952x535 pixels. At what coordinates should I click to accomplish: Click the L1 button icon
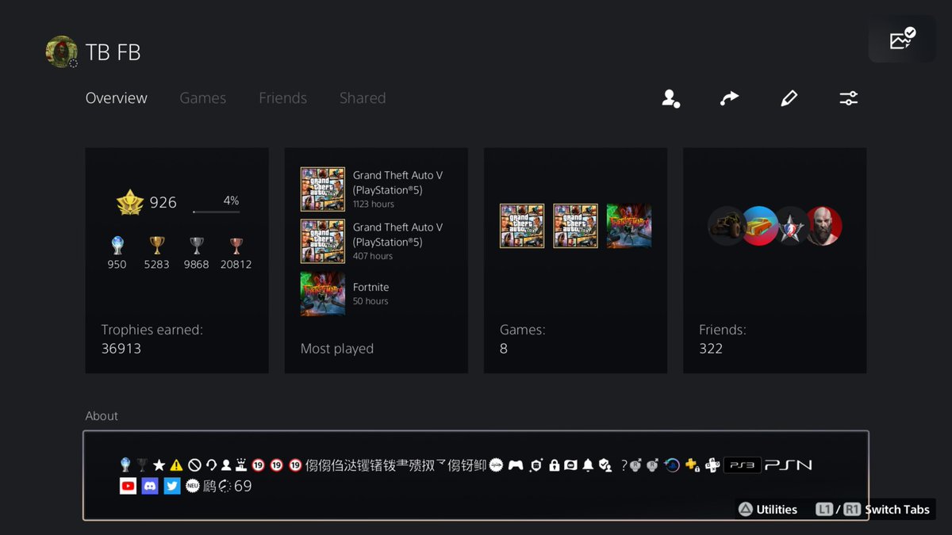pyautogui.click(x=824, y=510)
